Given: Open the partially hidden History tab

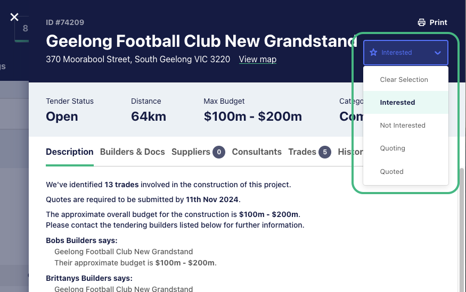Looking at the screenshot, I should [x=350, y=152].
